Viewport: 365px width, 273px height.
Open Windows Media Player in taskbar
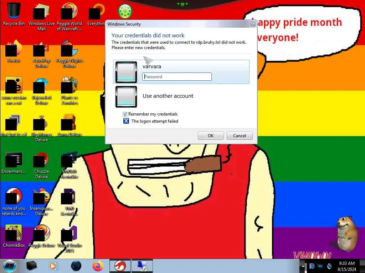pyautogui.click(x=53, y=266)
